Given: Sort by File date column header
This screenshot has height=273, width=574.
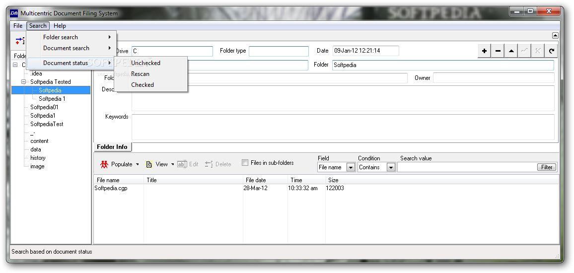Looking at the screenshot, I should (266, 180).
